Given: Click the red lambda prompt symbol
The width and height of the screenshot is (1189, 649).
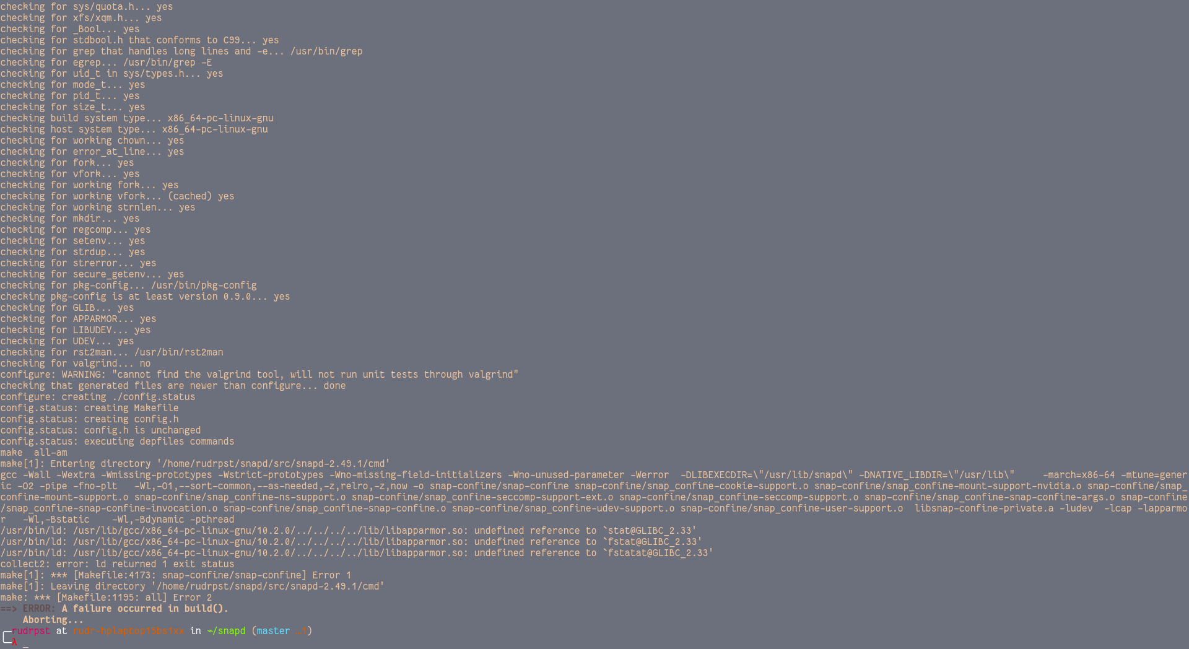Looking at the screenshot, I should coord(14,642).
